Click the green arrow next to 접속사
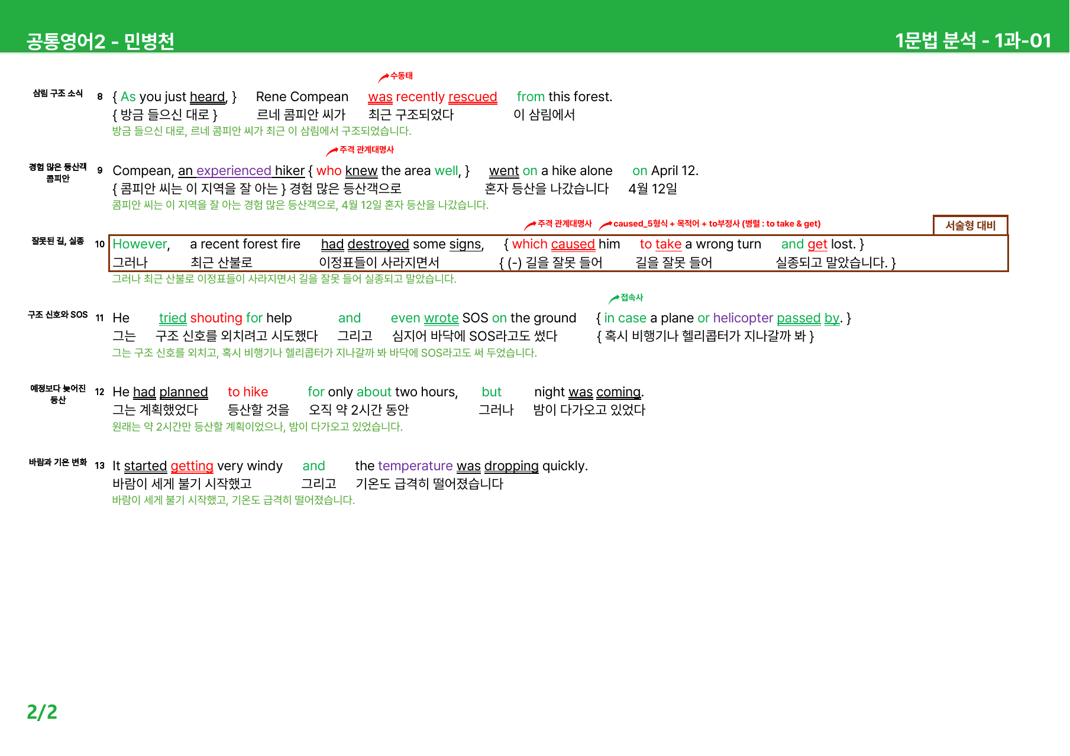The width and height of the screenshot is (1070, 756). pos(613,299)
